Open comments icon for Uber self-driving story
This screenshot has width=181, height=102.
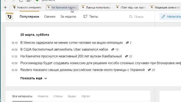pos(113,50)
